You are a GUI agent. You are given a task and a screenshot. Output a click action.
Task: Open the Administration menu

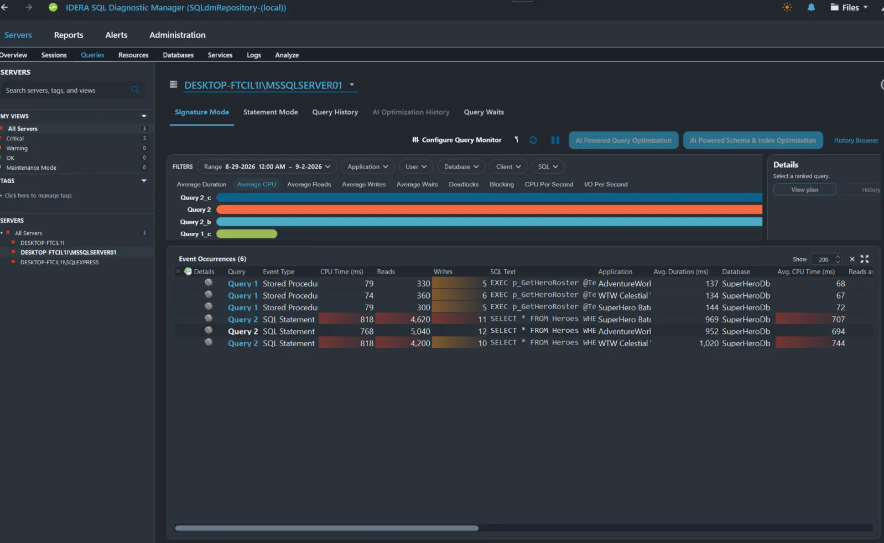coord(178,35)
